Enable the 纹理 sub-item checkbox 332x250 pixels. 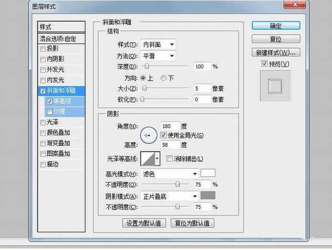tap(50, 112)
